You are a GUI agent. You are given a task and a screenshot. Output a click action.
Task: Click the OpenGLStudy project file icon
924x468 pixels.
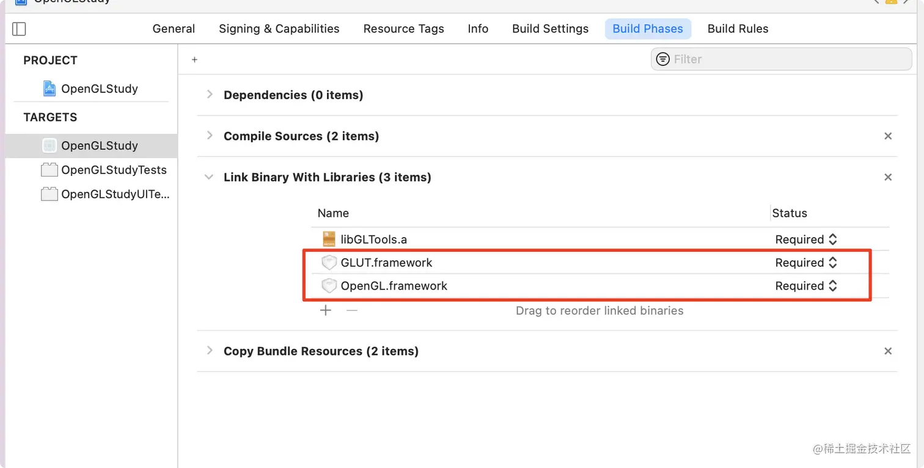click(50, 89)
